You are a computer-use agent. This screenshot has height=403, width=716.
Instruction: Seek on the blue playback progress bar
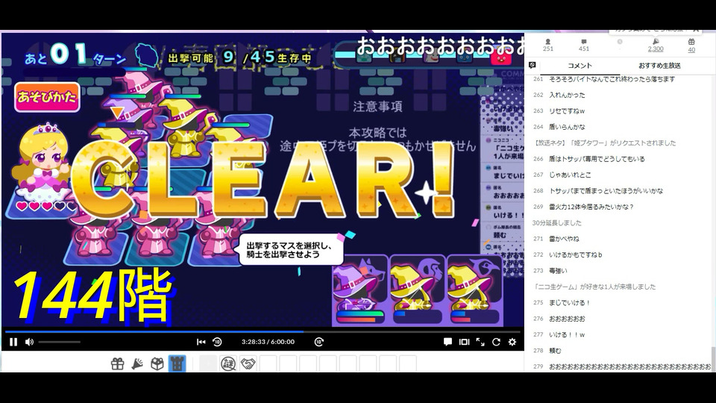tap(263, 331)
